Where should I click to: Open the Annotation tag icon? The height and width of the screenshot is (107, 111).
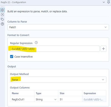coord(2,19)
